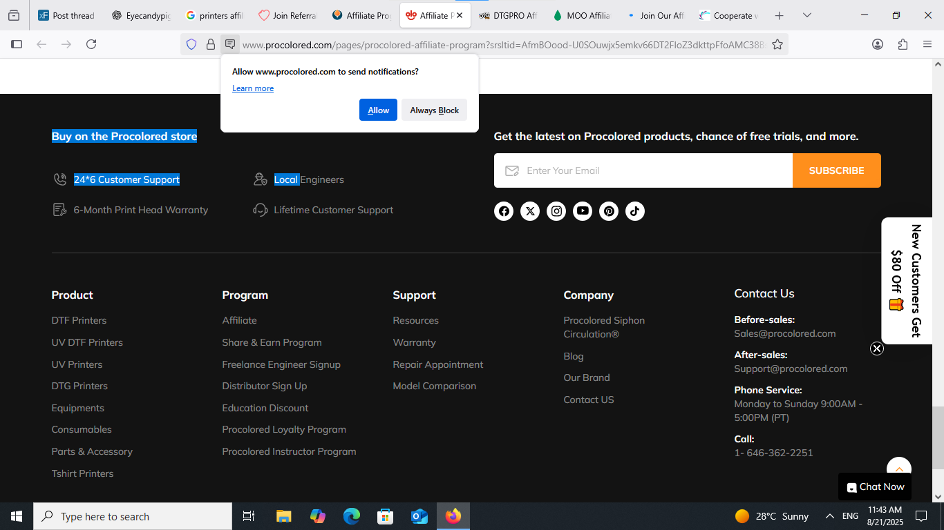The width and height of the screenshot is (944, 530).
Task: Open the New Customers Get $80 Off banner
Action: pyautogui.click(x=907, y=280)
